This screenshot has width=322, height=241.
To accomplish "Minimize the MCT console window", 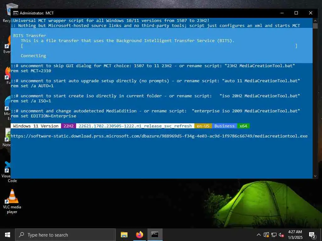I will pyautogui.click(x=282, y=13).
